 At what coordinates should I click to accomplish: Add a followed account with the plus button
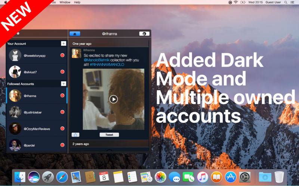click(x=64, y=84)
